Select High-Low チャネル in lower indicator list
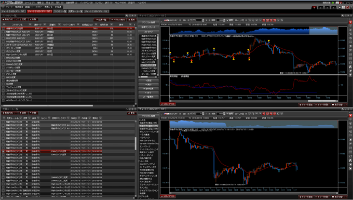Screen dimensions: 353x200 click(147, 141)
